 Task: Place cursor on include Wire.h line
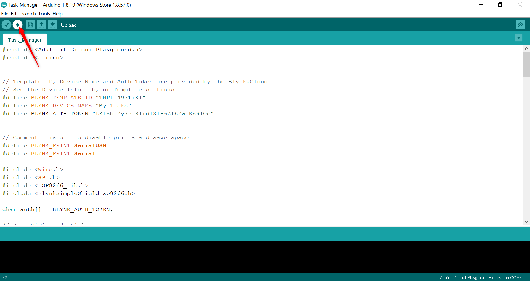pyautogui.click(x=33, y=169)
